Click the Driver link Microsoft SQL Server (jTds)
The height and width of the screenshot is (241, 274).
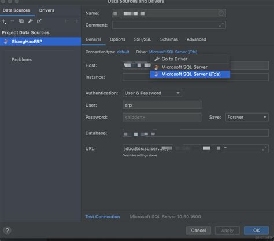coord(173,52)
